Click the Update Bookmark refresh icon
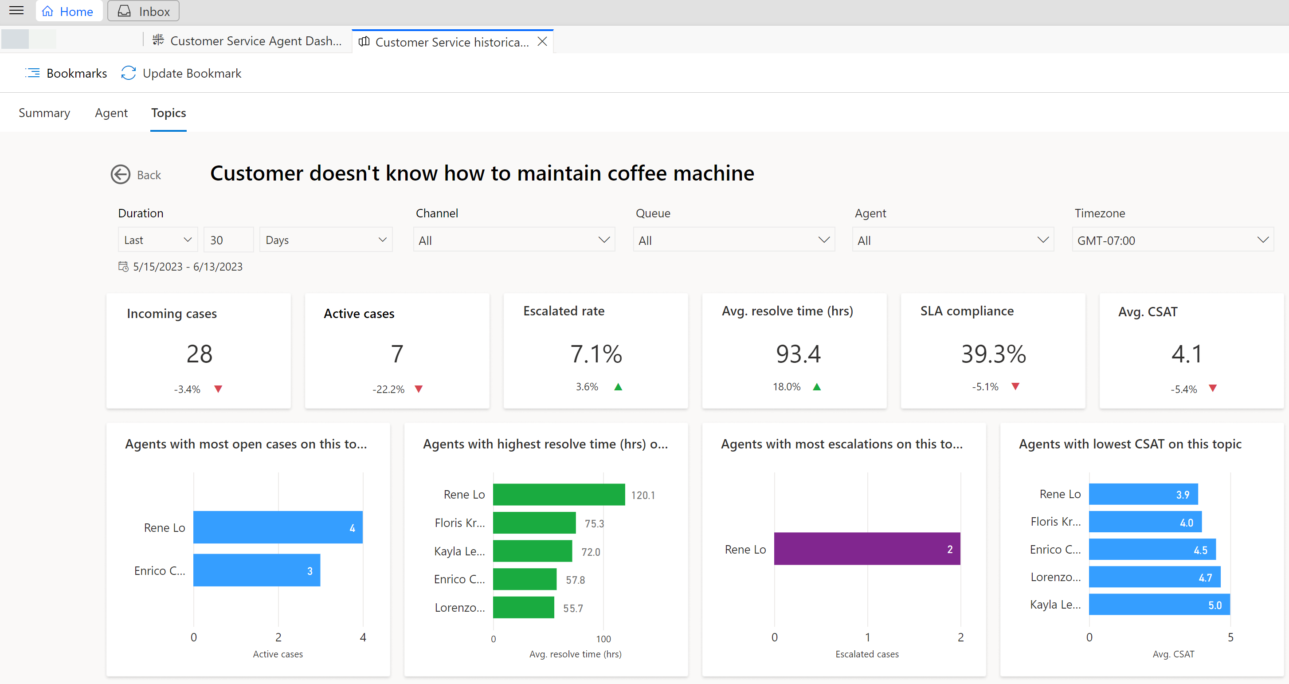 [129, 73]
